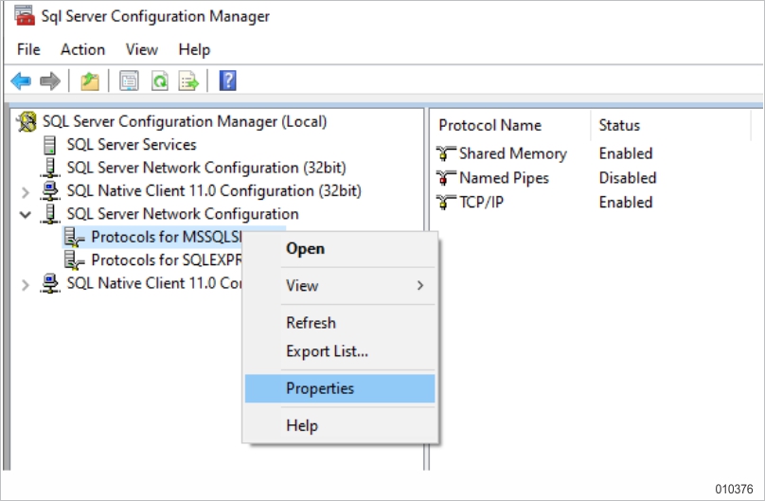Click the blue Help question mark icon

[x=228, y=81]
